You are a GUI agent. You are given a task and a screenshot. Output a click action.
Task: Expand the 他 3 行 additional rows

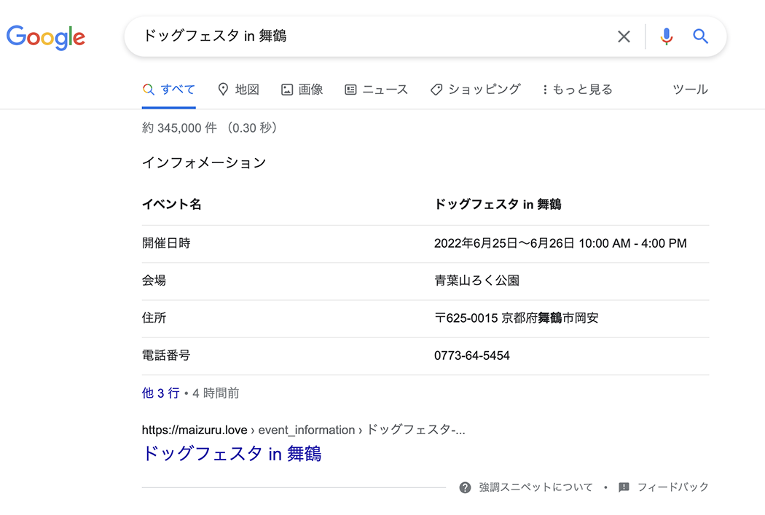tap(160, 393)
